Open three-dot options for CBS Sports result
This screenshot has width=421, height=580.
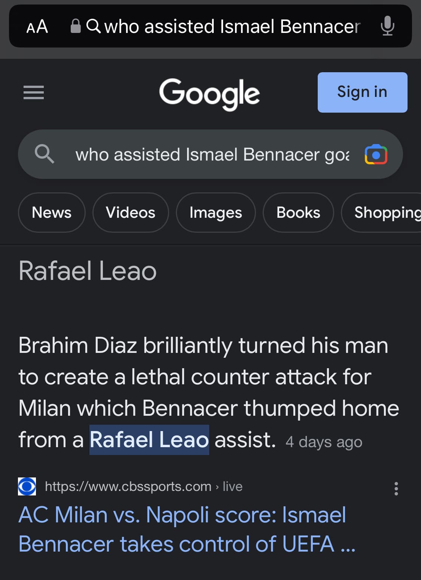tap(396, 489)
